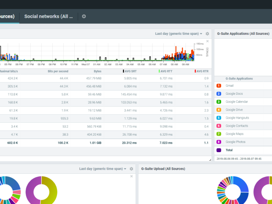Viewport: 272px width, 204px height.
Task: Open bottom-left widget settings gear
Action: tap(131, 169)
